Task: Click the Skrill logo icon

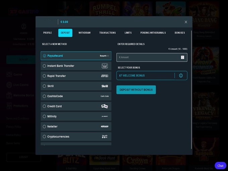Action: coord(105,86)
